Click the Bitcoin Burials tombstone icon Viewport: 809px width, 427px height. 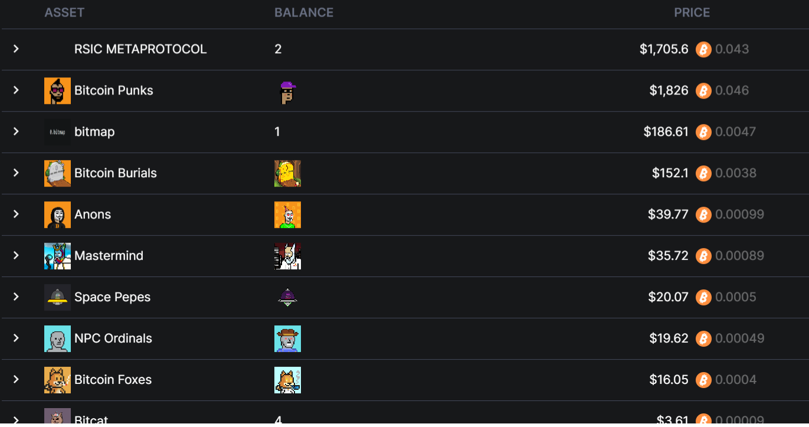pyautogui.click(x=57, y=173)
